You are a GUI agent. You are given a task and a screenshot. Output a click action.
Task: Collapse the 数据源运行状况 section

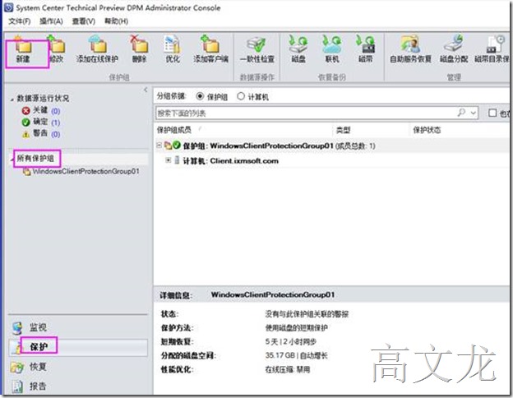coord(12,99)
